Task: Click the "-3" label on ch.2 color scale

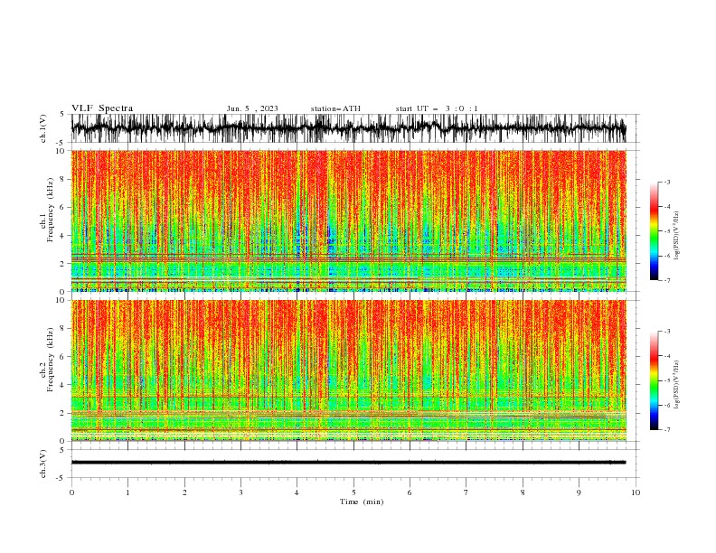Action: click(x=667, y=332)
